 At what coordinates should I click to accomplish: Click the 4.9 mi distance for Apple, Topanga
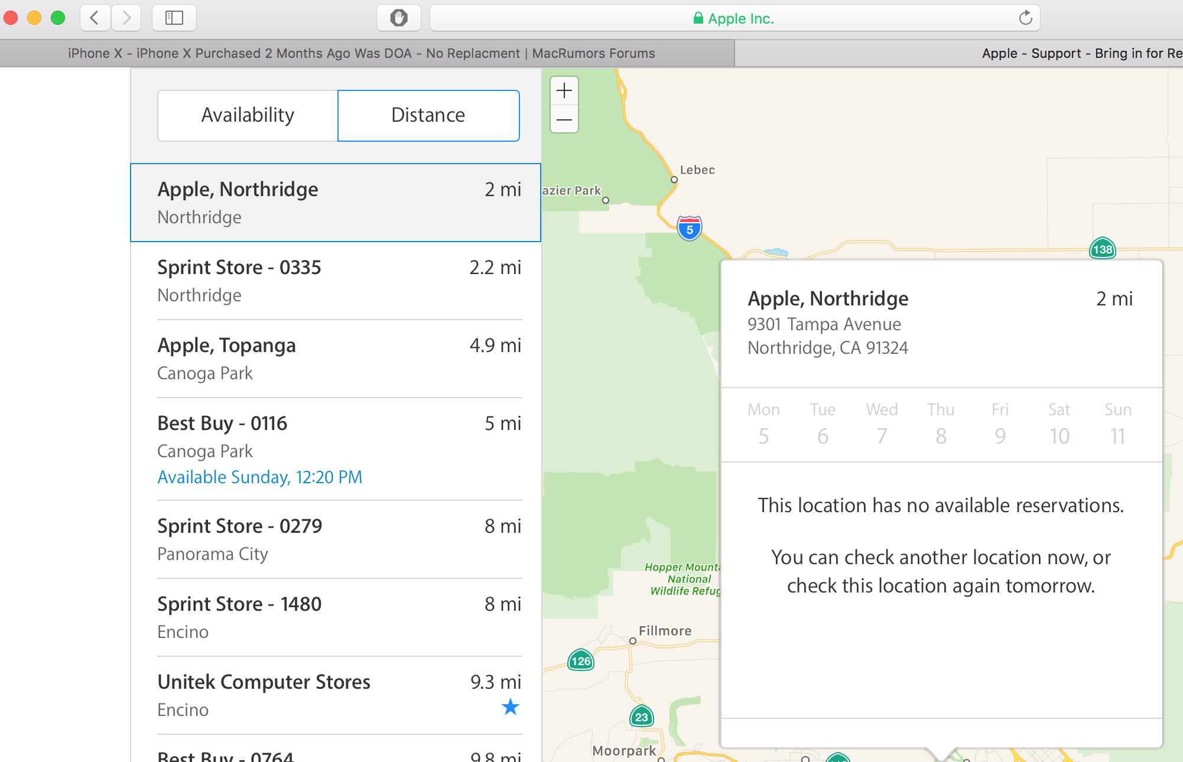(x=495, y=346)
